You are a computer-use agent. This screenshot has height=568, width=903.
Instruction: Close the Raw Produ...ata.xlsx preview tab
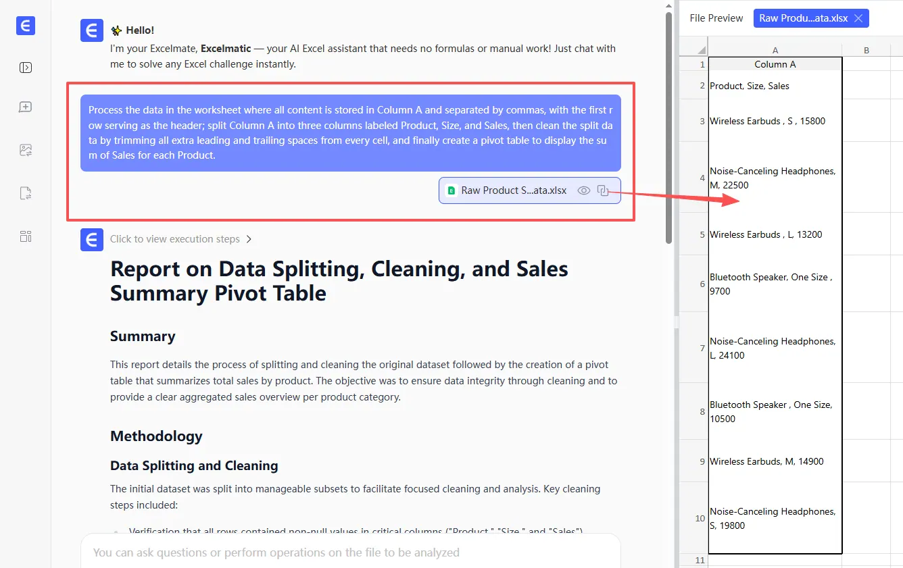pyautogui.click(x=858, y=18)
